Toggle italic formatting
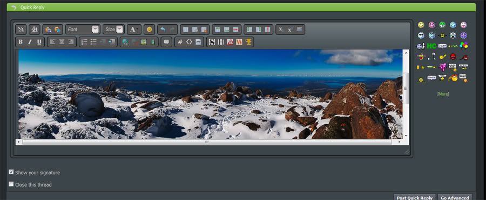 coord(30,42)
